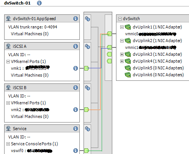This screenshot has height=154, width=189.
Task: Open info icon beside dvSwitch-01 title
Action: [39, 3]
